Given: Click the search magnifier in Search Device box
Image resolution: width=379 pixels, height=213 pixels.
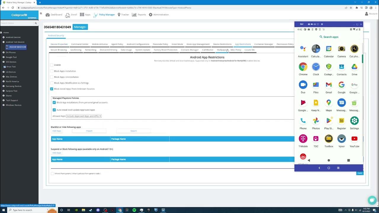Looking at the screenshot, I should tap(36, 23).
